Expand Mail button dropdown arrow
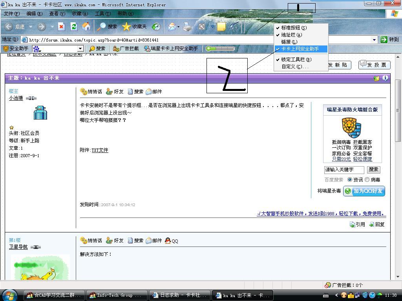 179,27
